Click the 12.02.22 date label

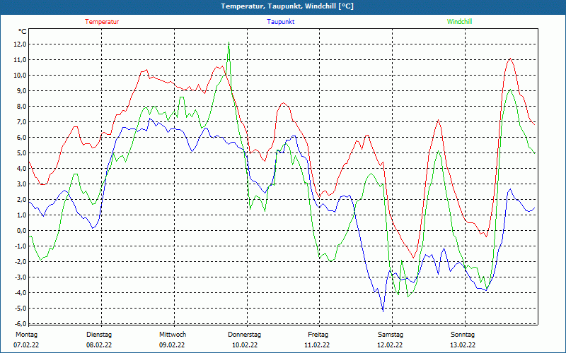click(390, 345)
